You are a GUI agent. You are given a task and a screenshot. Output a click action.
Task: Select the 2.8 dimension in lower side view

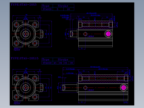pos(59,77)
